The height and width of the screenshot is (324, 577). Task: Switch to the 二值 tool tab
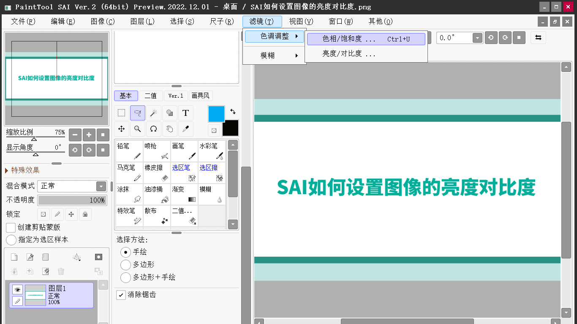pyautogui.click(x=151, y=96)
